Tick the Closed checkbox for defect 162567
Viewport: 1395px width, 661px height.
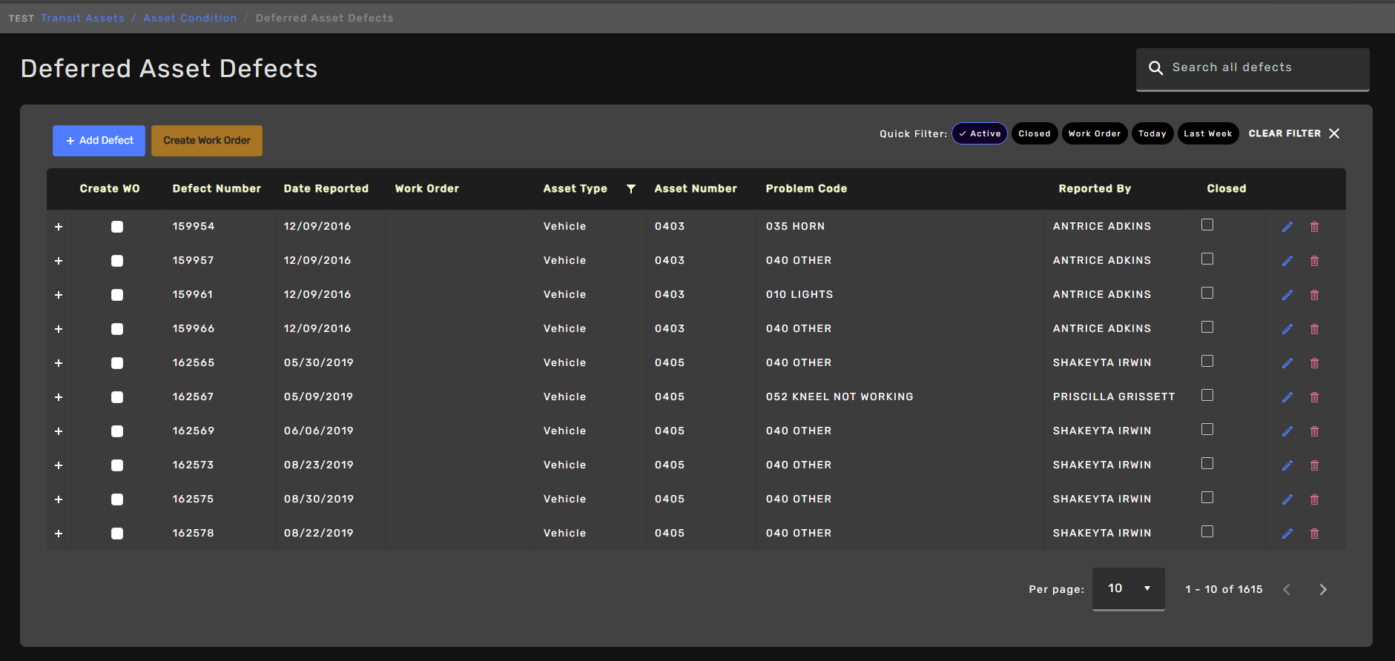pyautogui.click(x=1207, y=395)
